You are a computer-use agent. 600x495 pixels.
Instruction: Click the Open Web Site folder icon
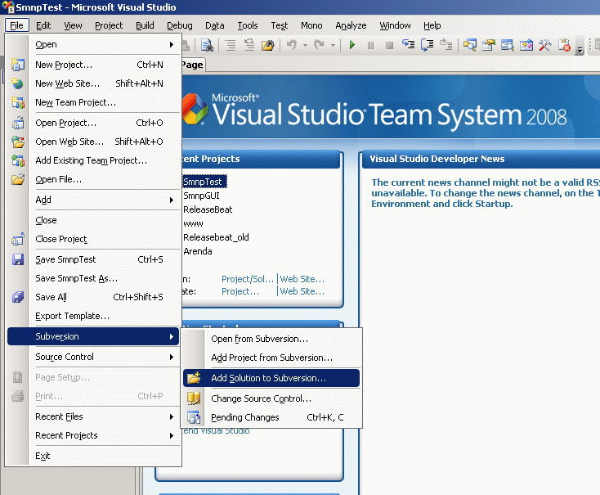18,142
